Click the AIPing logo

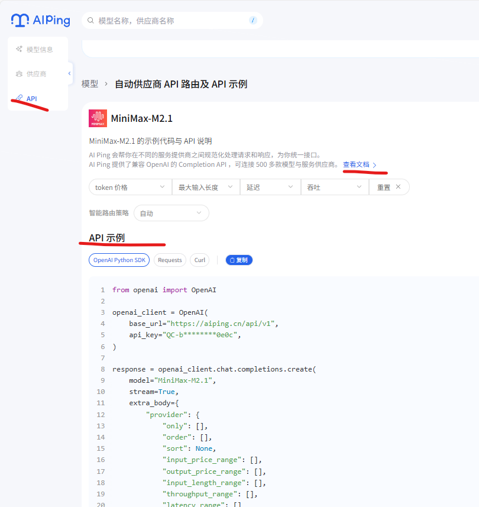pyautogui.click(x=40, y=20)
